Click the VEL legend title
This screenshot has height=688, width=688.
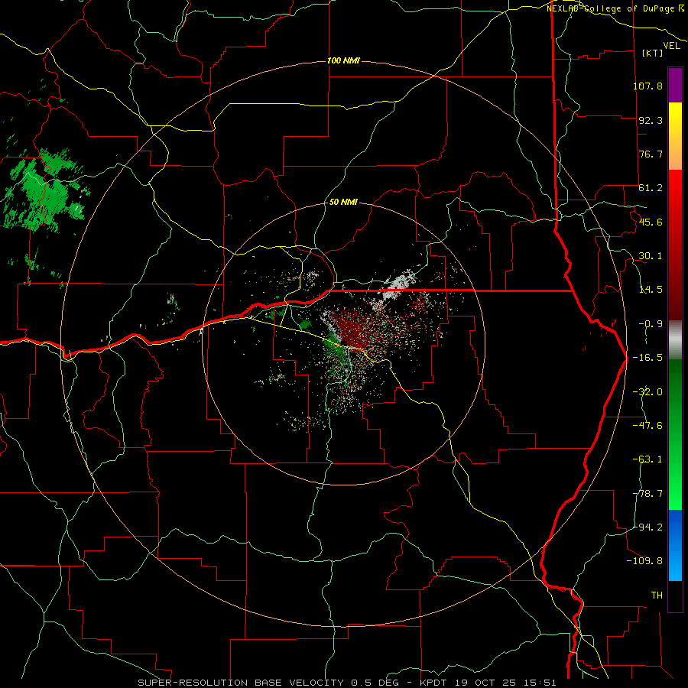point(671,46)
